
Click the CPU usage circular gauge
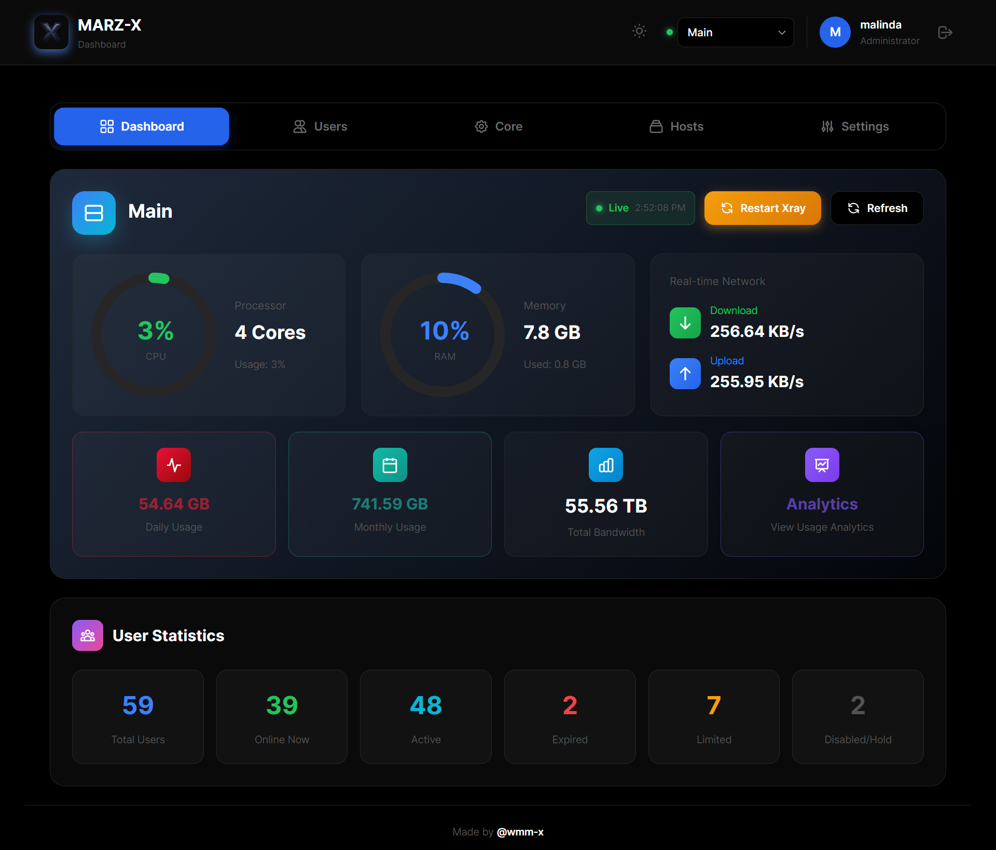click(154, 335)
